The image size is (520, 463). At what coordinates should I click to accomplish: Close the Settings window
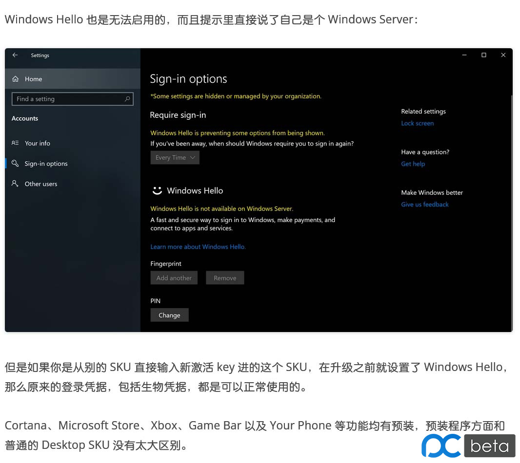[x=503, y=55]
